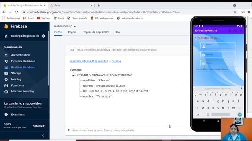
Task: Tap the emulator keyboard shift key
Action: point(196,108)
